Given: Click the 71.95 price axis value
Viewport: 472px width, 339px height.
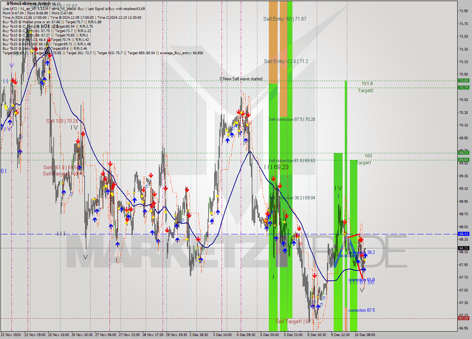Looking at the screenshot, I should [x=464, y=11].
